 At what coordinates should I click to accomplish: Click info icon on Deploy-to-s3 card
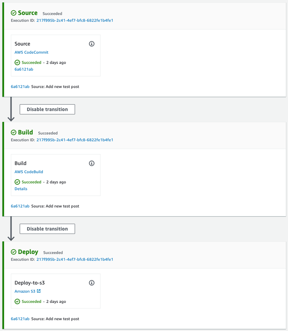(x=91, y=283)
